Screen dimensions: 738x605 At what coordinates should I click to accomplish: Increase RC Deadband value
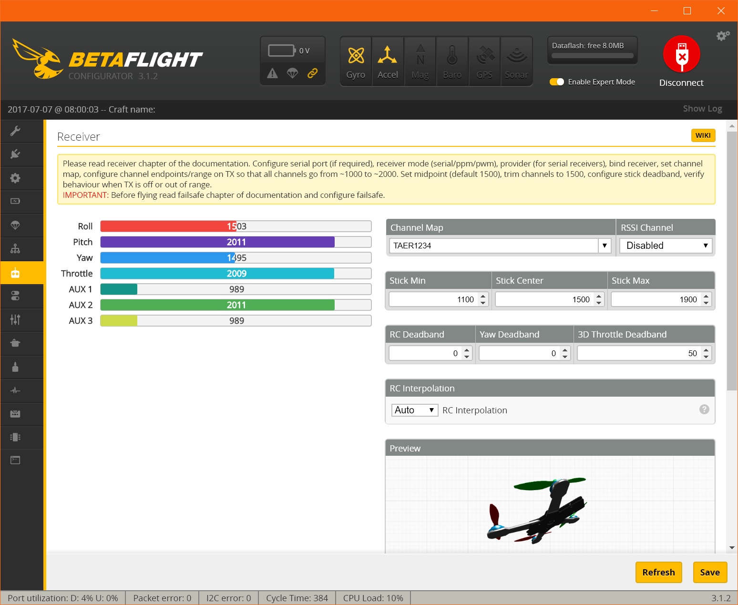coord(467,350)
